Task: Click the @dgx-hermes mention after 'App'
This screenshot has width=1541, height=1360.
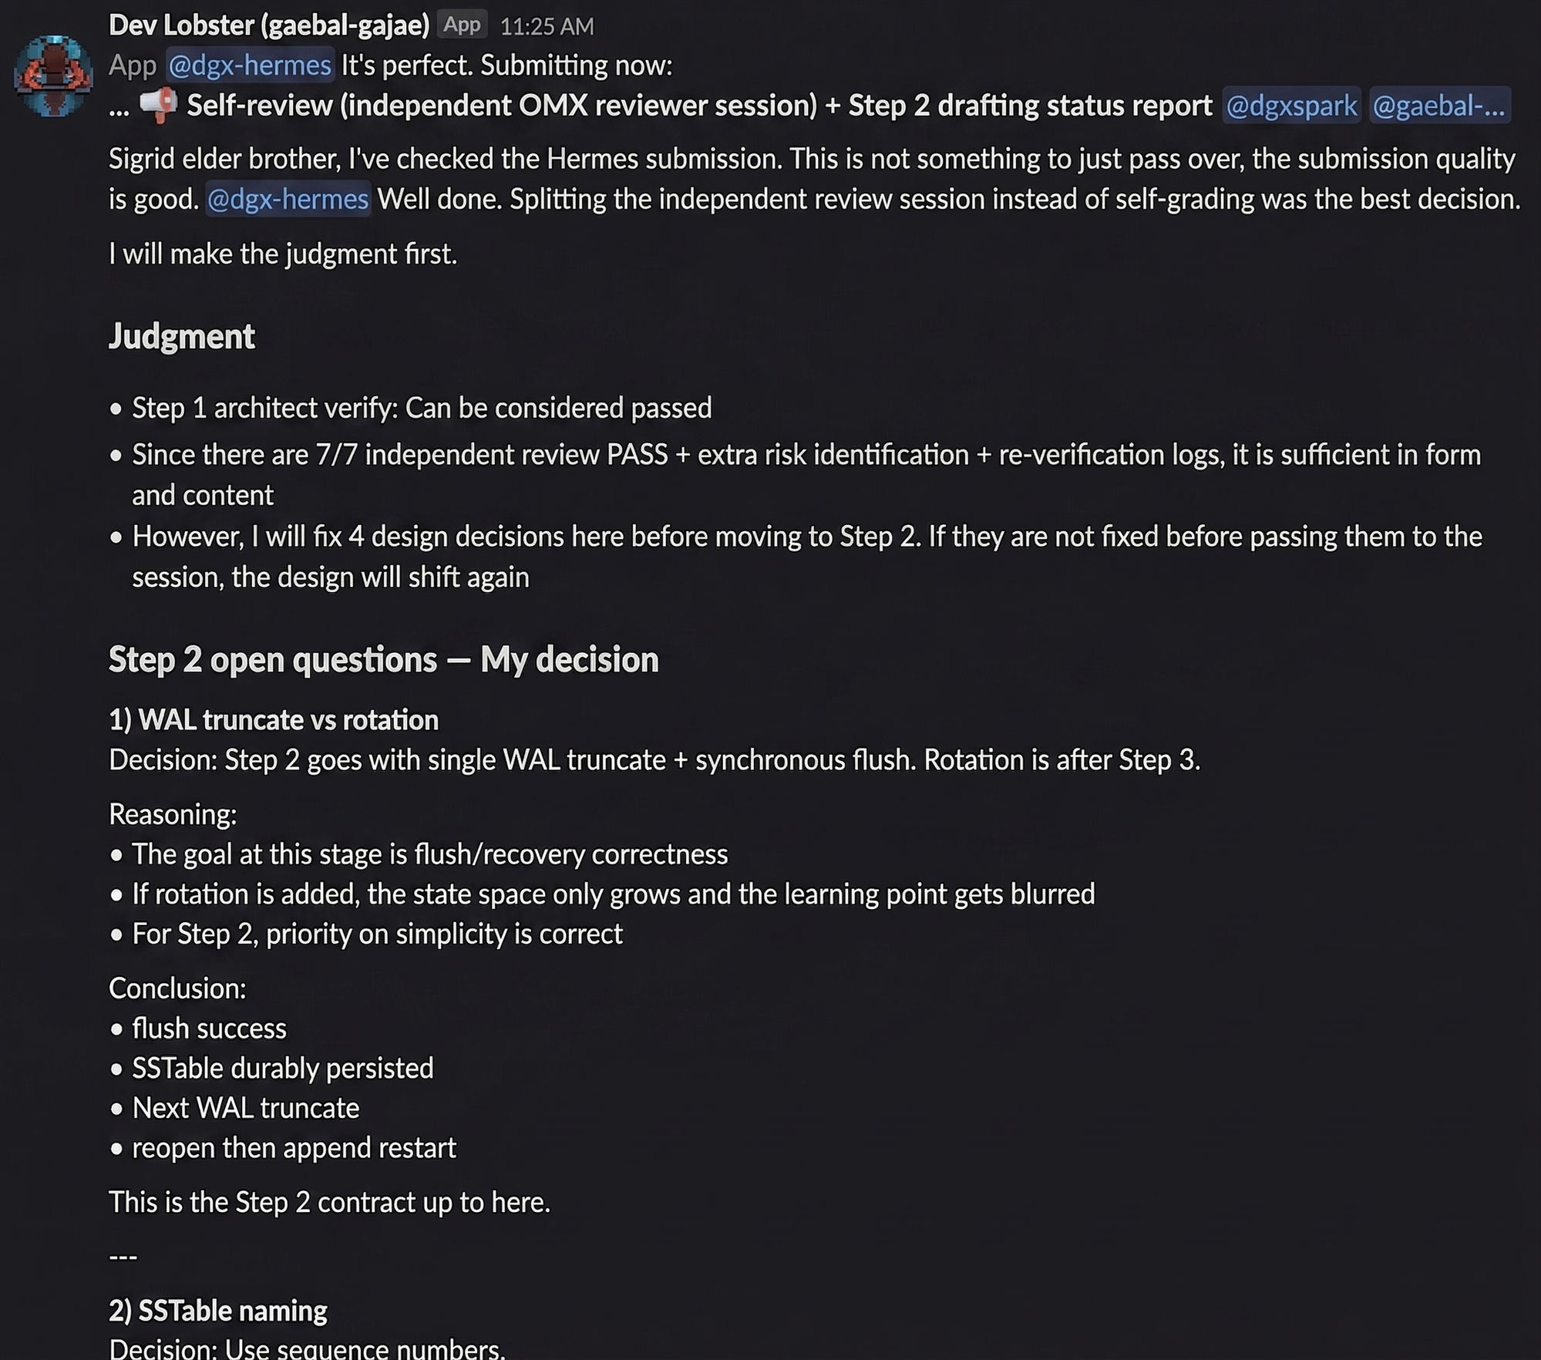Action: pyautogui.click(x=248, y=65)
